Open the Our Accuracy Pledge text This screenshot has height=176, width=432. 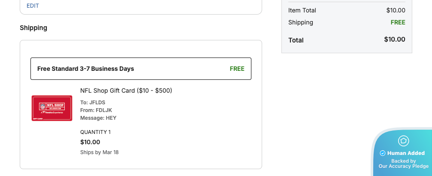click(403, 166)
